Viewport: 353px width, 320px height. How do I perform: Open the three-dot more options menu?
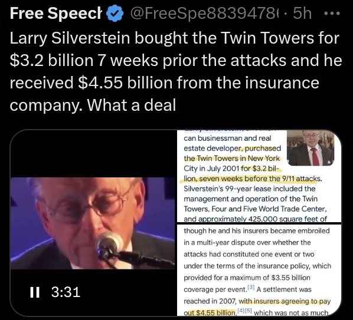(332, 14)
